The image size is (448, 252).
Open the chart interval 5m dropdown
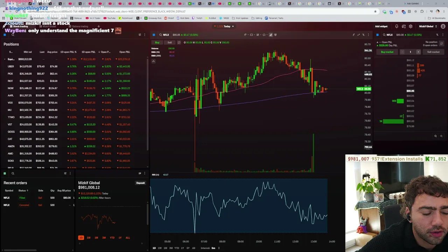[x=215, y=248]
